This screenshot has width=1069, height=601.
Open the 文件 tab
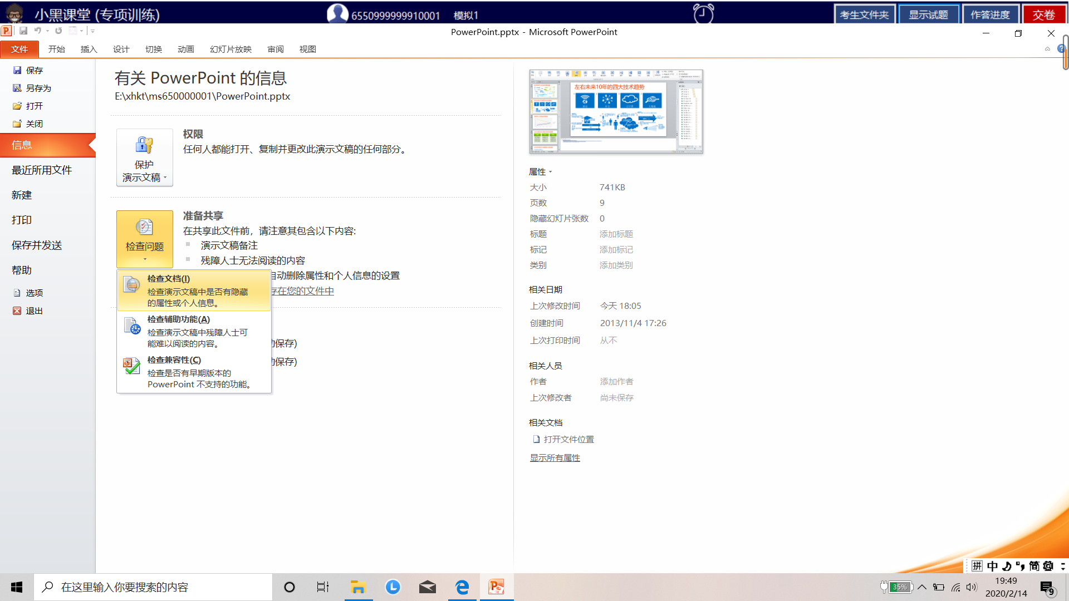point(19,49)
